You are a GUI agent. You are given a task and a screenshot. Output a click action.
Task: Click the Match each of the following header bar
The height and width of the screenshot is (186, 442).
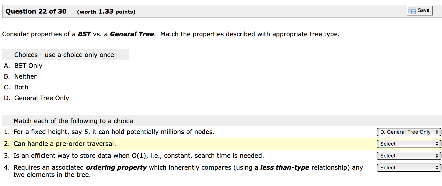coord(73,121)
